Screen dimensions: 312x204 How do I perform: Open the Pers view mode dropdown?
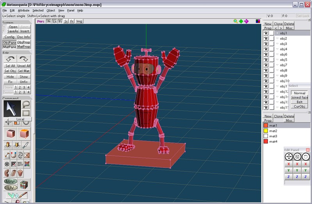click(41, 21)
